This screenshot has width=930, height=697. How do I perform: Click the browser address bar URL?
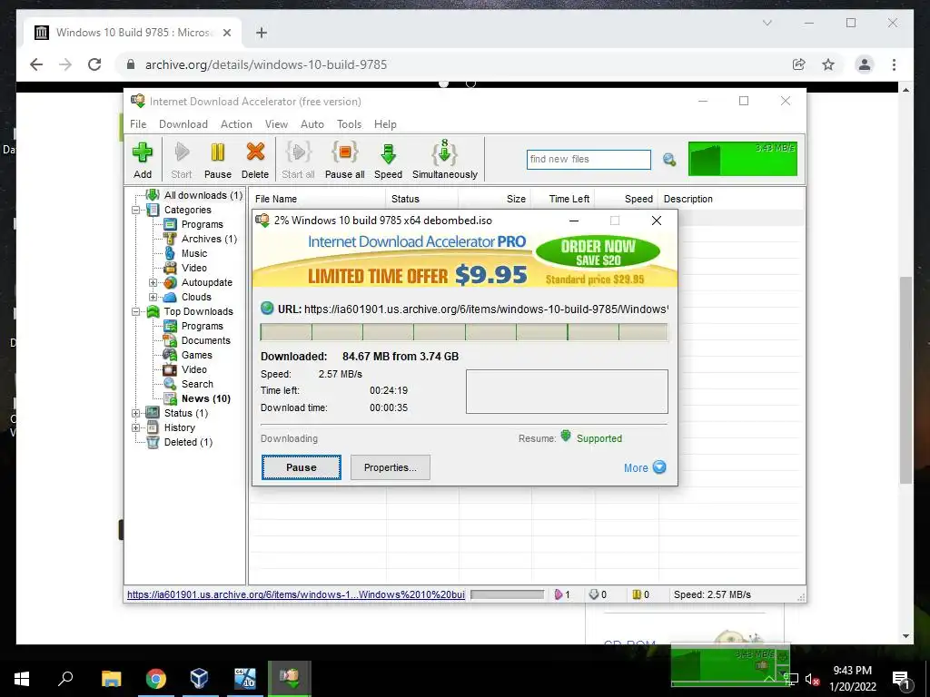pyautogui.click(x=266, y=64)
